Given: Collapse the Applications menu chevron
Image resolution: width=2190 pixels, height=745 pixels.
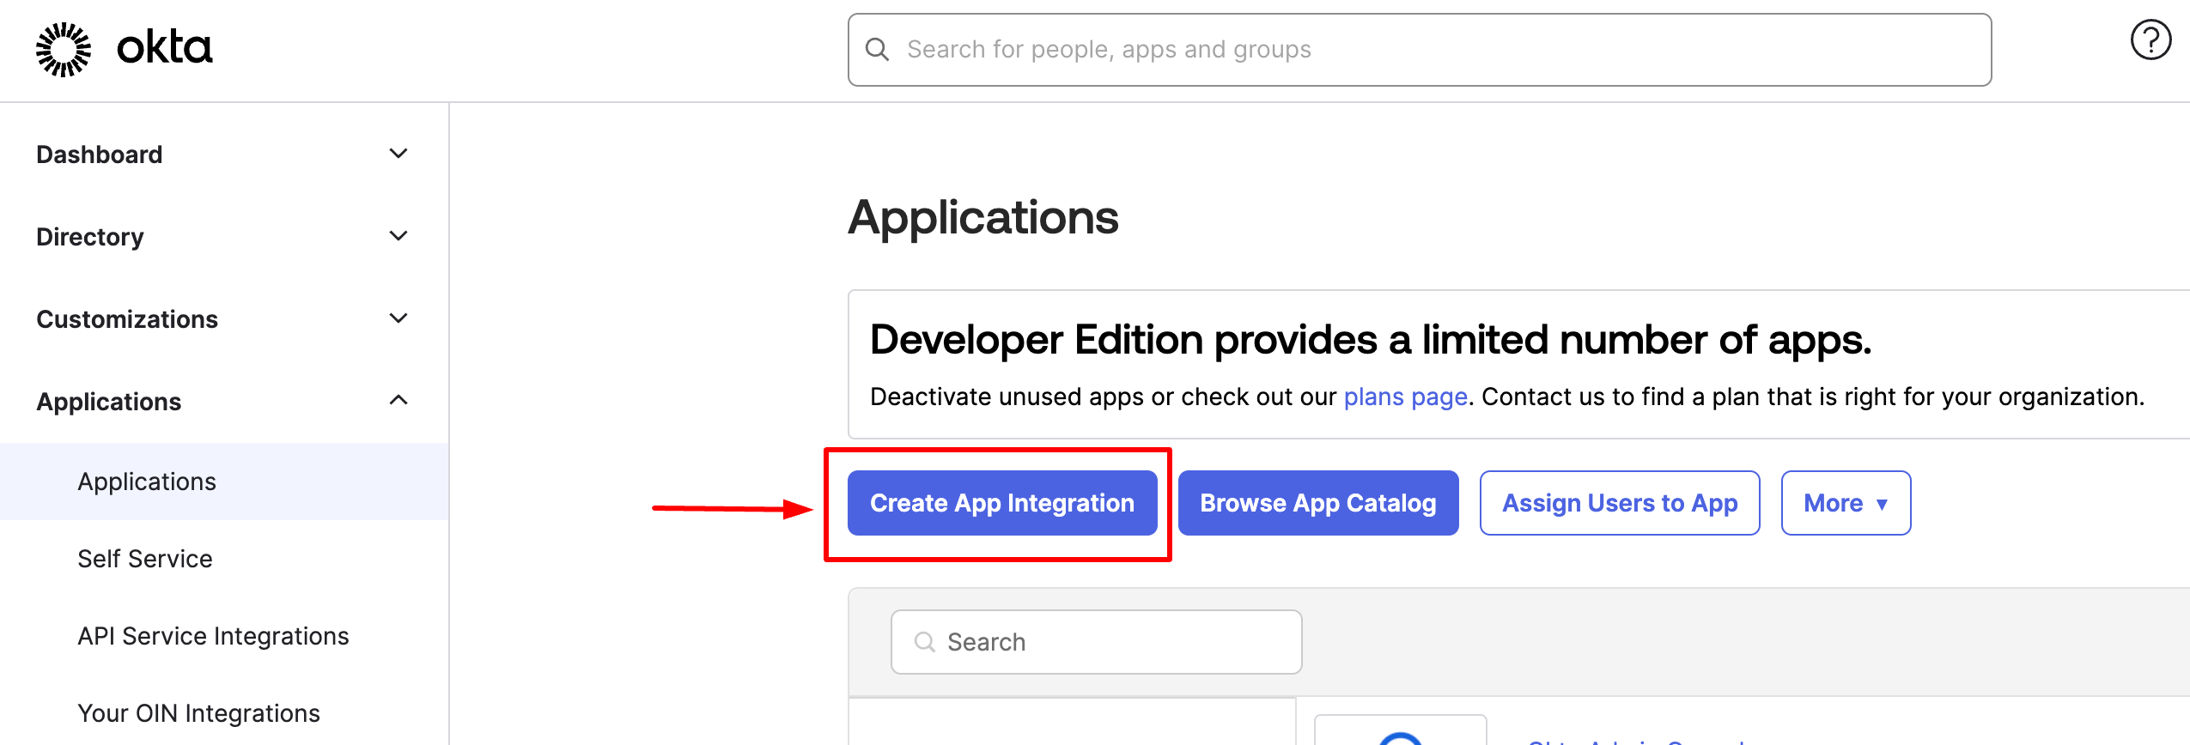Looking at the screenshot, I should pos(398,400).
